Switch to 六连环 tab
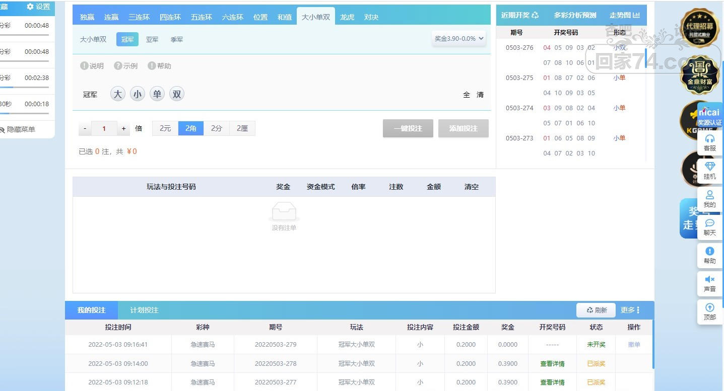The height and width of the screenshot is (391, 724). pos(233,17)
